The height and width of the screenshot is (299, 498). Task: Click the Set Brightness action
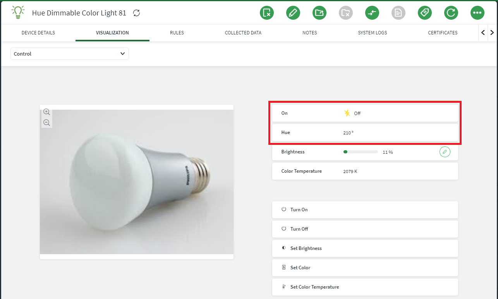[x=365, y=248]
